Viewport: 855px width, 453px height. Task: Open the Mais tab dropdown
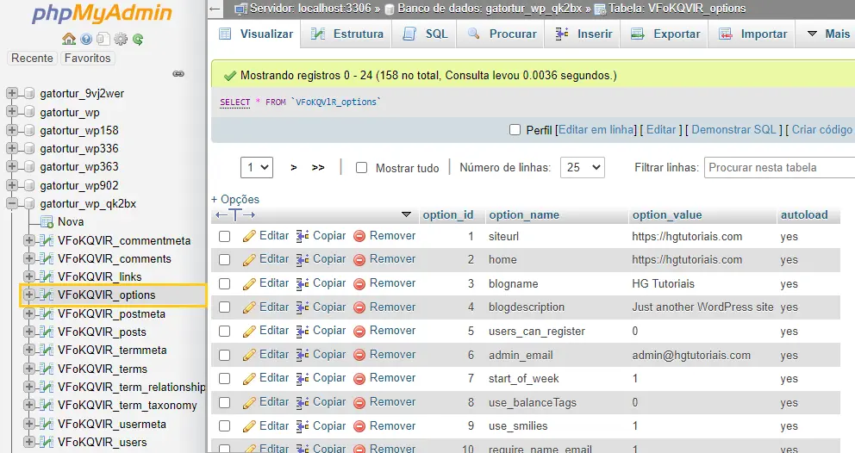828,34
